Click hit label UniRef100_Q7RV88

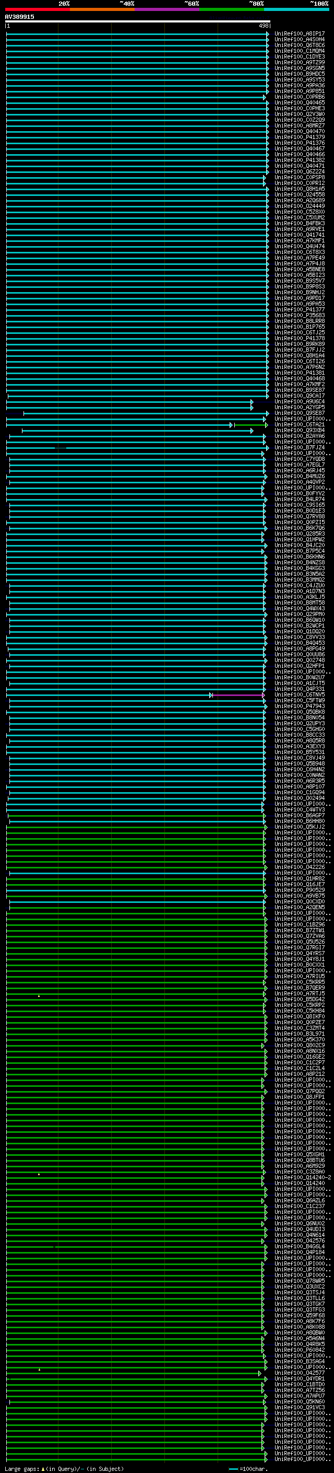(x=300, y=516)
